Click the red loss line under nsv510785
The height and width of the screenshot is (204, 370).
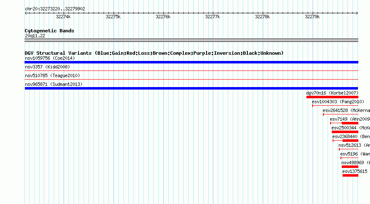tap(191, 79)
